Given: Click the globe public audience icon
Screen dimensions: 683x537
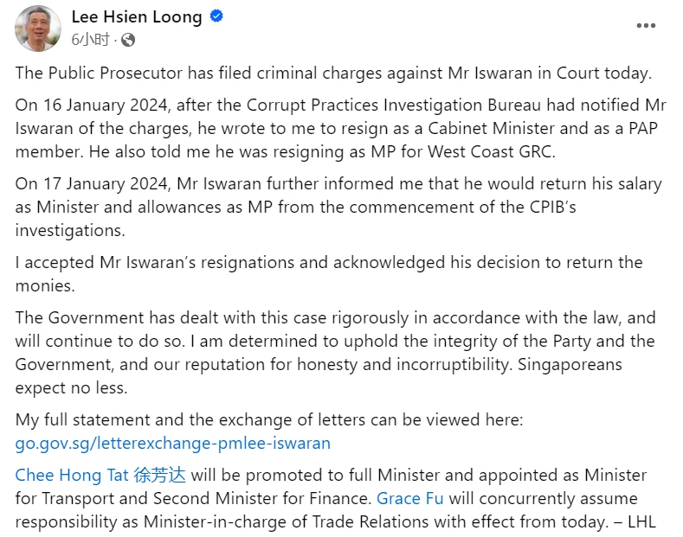Looking at the screenshot, I should [x=128, y=40].
